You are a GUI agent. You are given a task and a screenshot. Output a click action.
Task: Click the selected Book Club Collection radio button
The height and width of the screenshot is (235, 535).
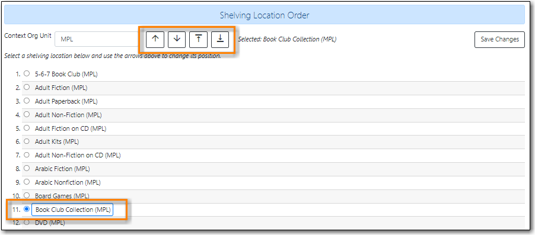(27, 209)
